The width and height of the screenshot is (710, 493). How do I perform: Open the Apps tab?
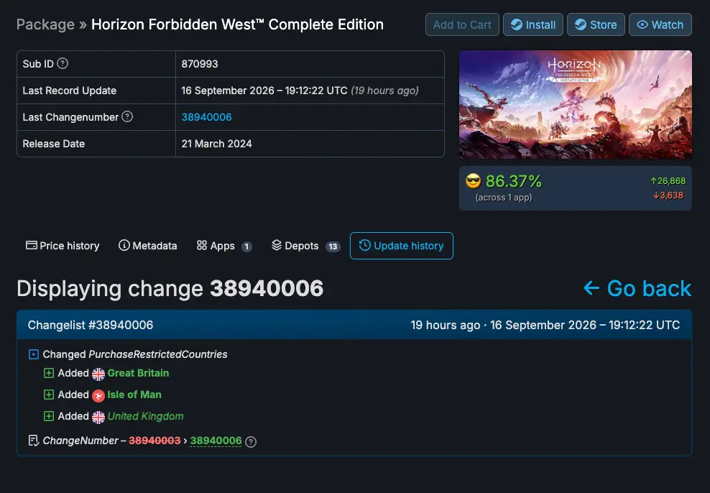point(224,246)
